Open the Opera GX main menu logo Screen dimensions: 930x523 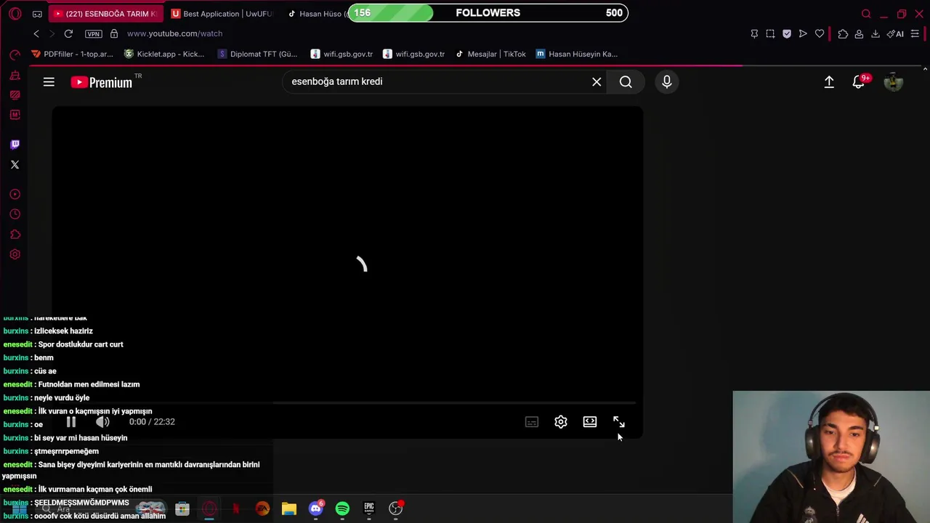(x=15, y=14)
